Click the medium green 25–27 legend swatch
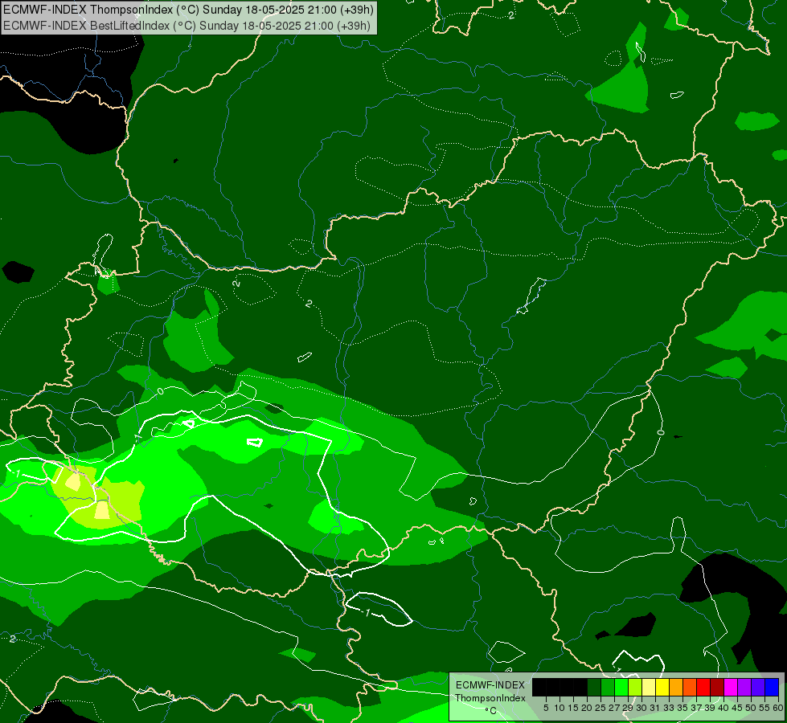The image size is (787, 723). point(608,687)
